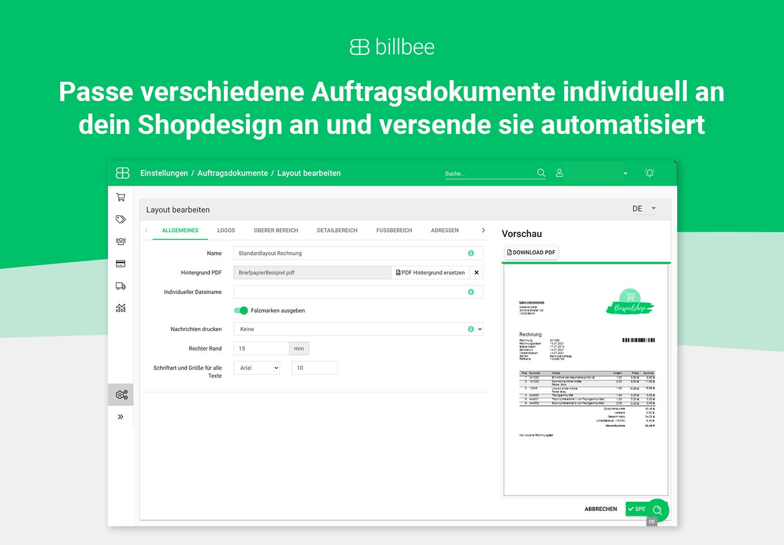Screen dimensions: 784x545
Task: Expand the sidebar with double chevron
Action: (x=120, y=417)
